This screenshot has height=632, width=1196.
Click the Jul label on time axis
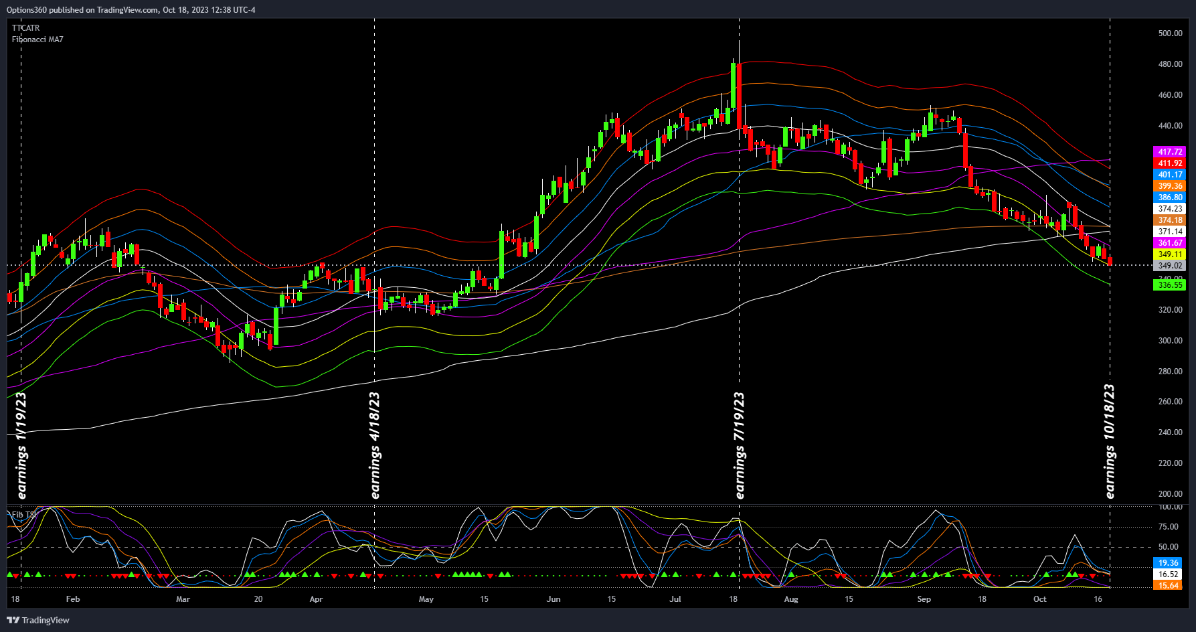[x=675, y=599]
